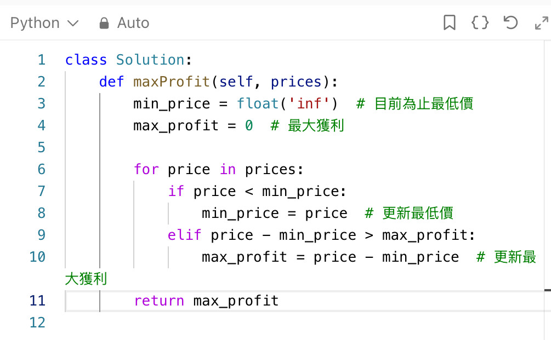Image resolution: width=551 pixels, height=340 pixels.
Task: Format code with the curly braces icon
Action: [480, 23]
